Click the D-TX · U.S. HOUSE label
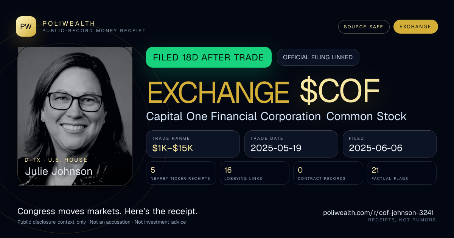454x238 pixels. 56,160
